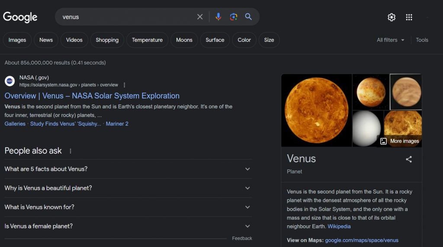Switch to the Videos filter
Screen dimensions: 443x247
pos(74,40)
